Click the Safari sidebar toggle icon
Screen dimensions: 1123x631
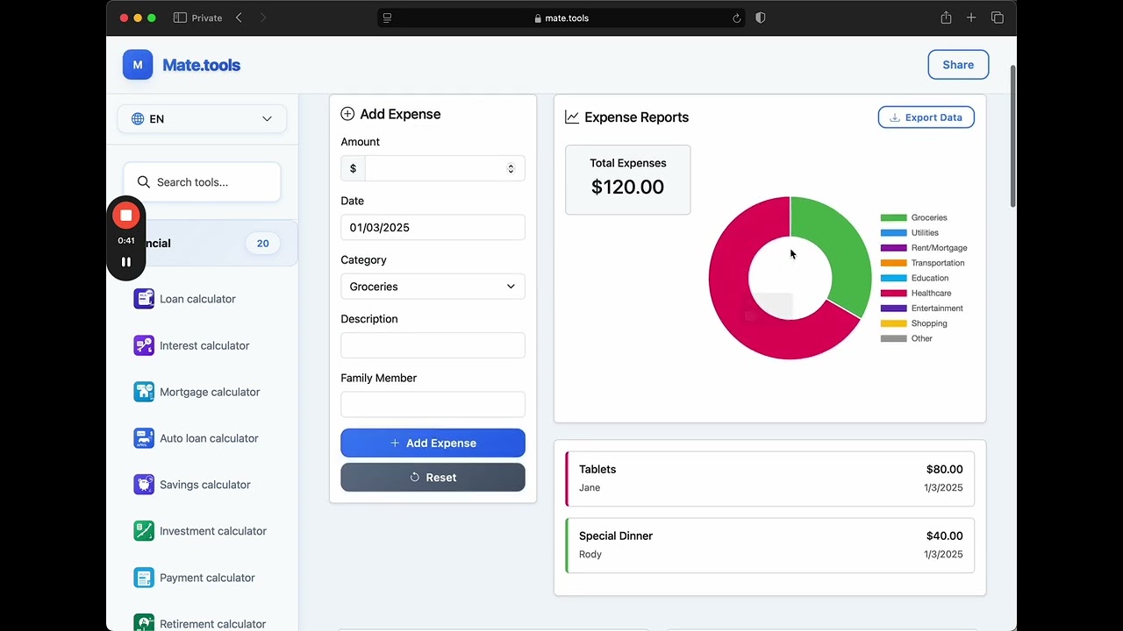pyautogui.click(x=180, y=18)
